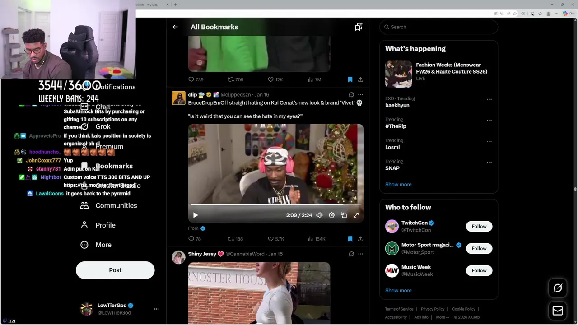Open clip account avatar

point(178,98)
